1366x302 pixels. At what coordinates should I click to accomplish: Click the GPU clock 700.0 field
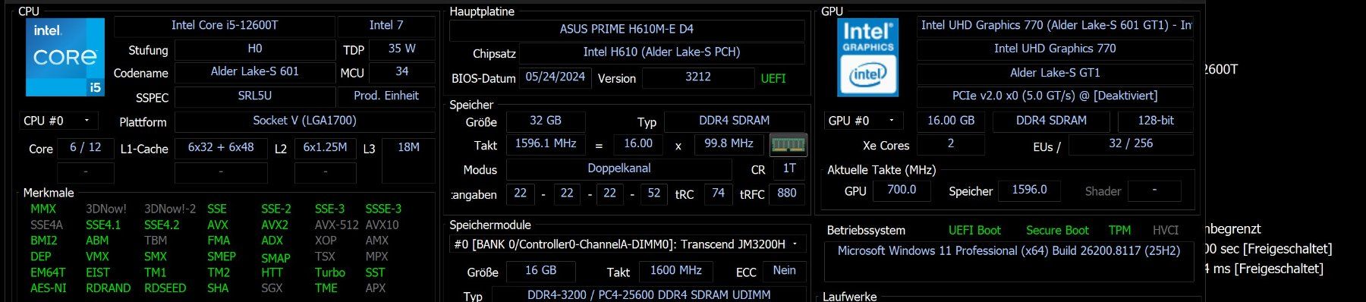point(902,190)
